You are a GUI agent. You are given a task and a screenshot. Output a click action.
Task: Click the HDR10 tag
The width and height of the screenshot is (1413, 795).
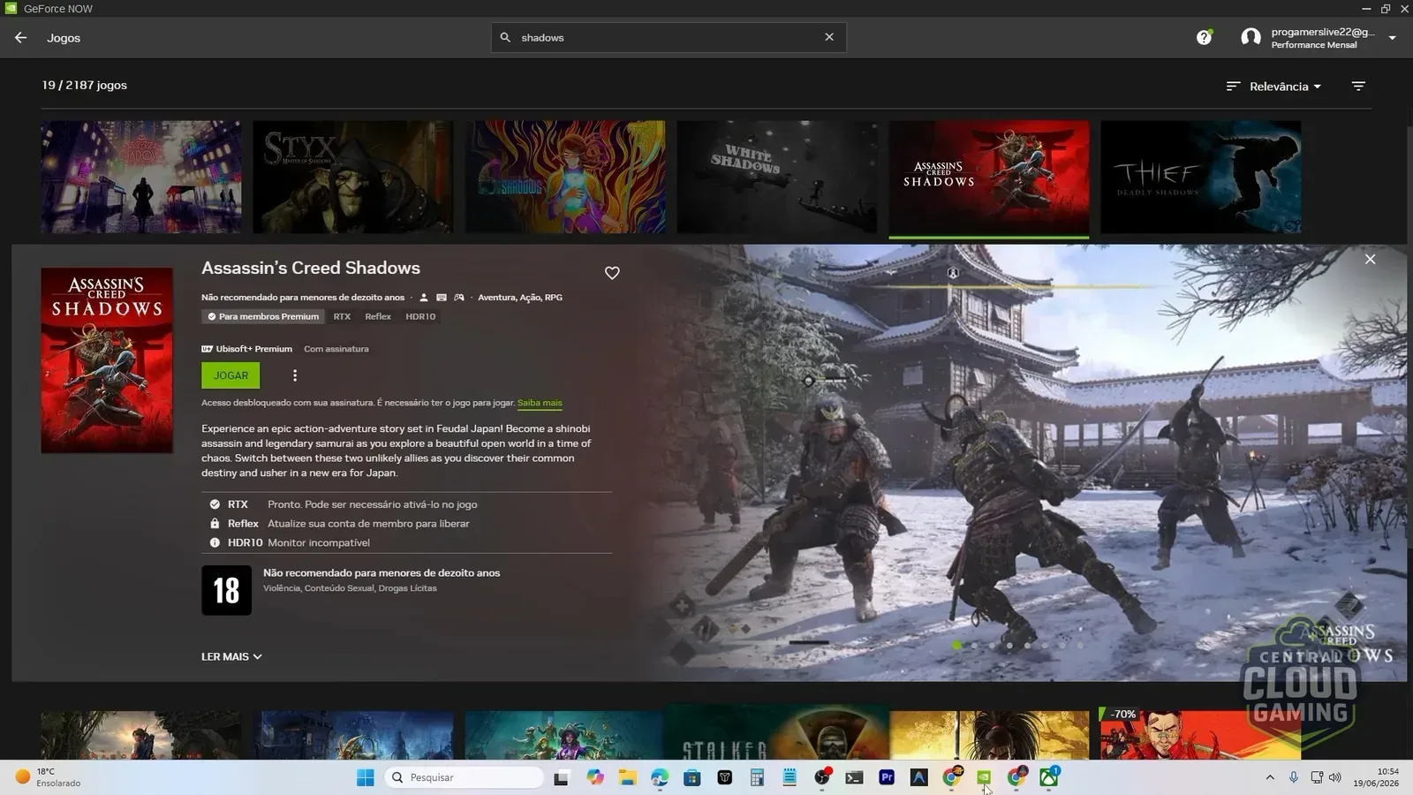click(x=420, y=316)
